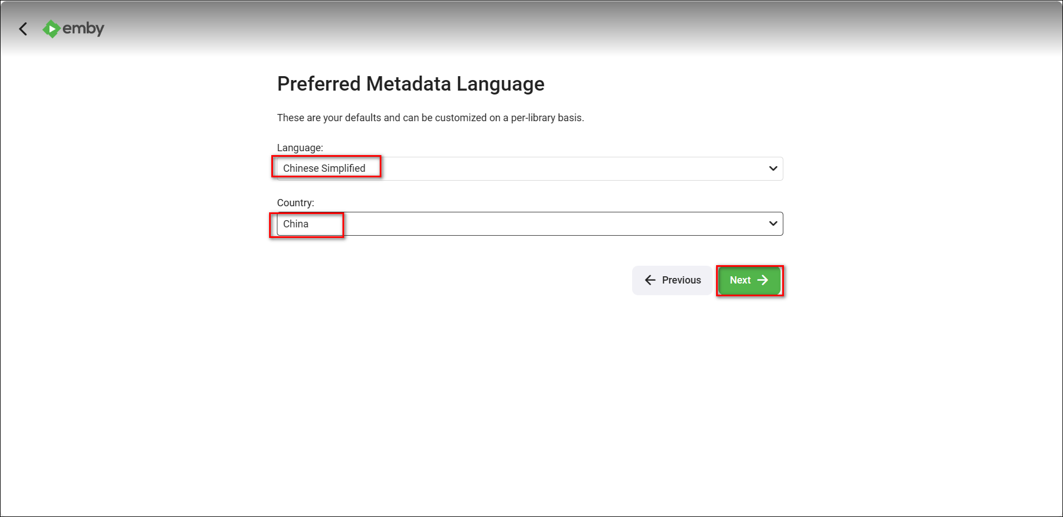Click the green Emby play logo icon
1063x517 pixels.
[x=51, y=29]
